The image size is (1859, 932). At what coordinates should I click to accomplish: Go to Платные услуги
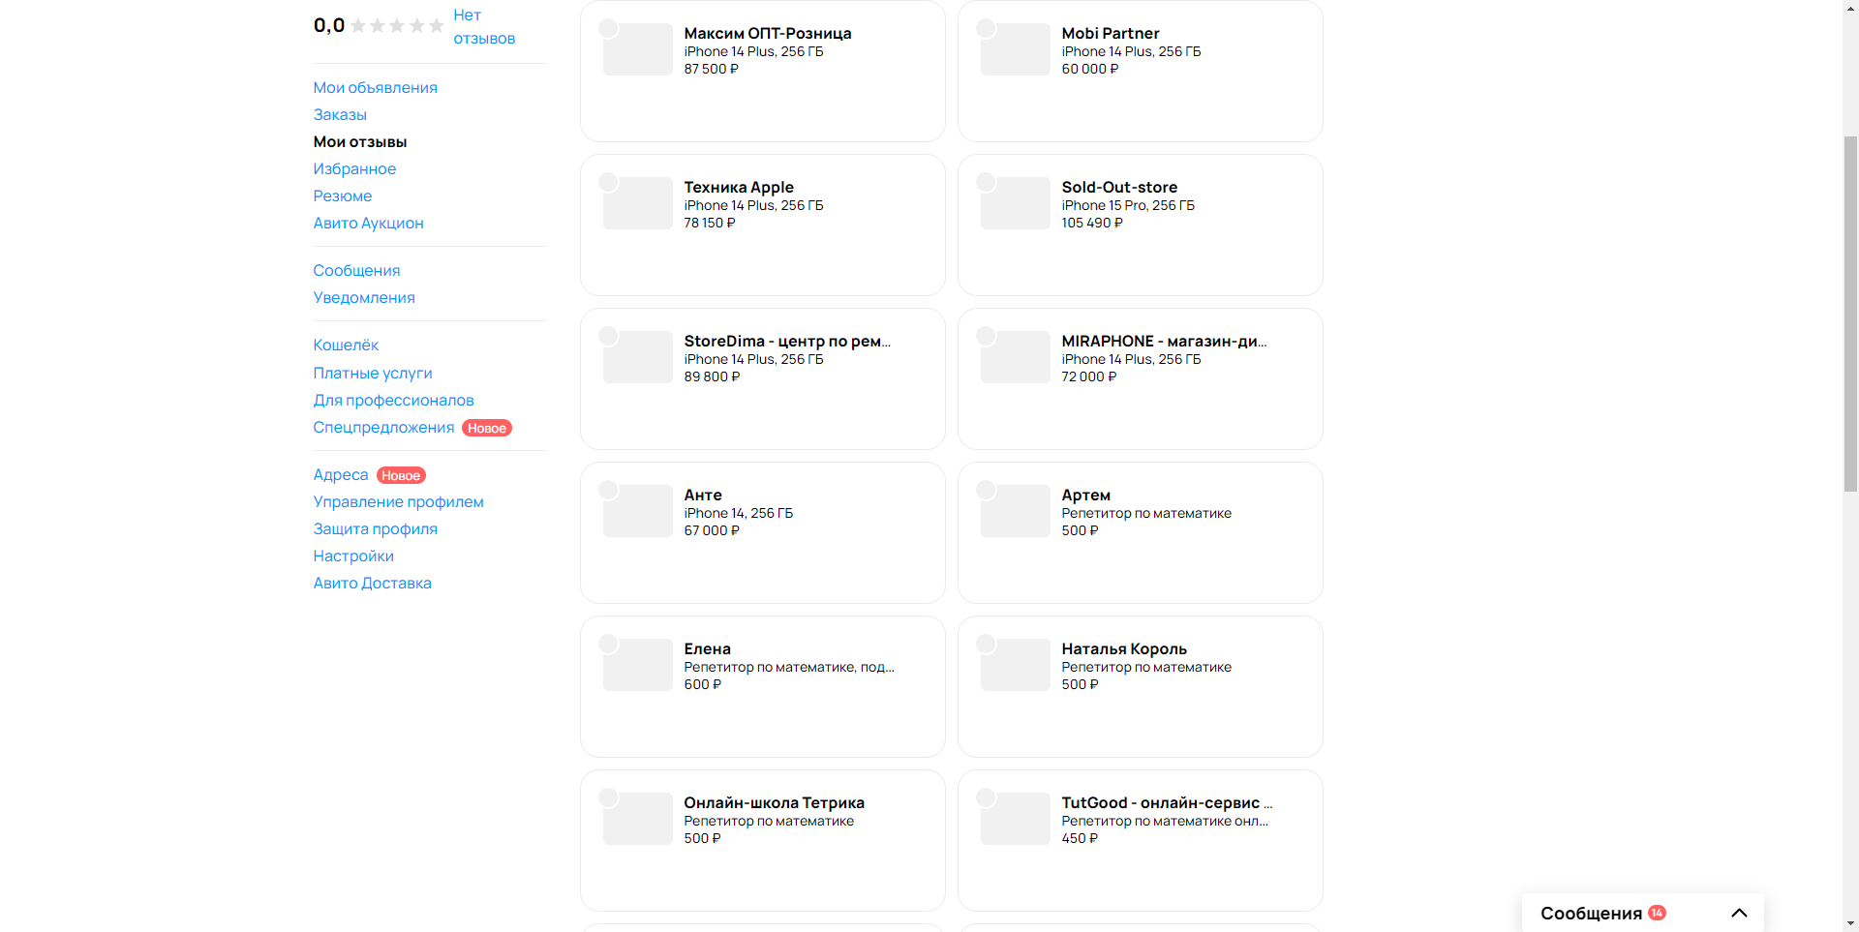(373, 374)
